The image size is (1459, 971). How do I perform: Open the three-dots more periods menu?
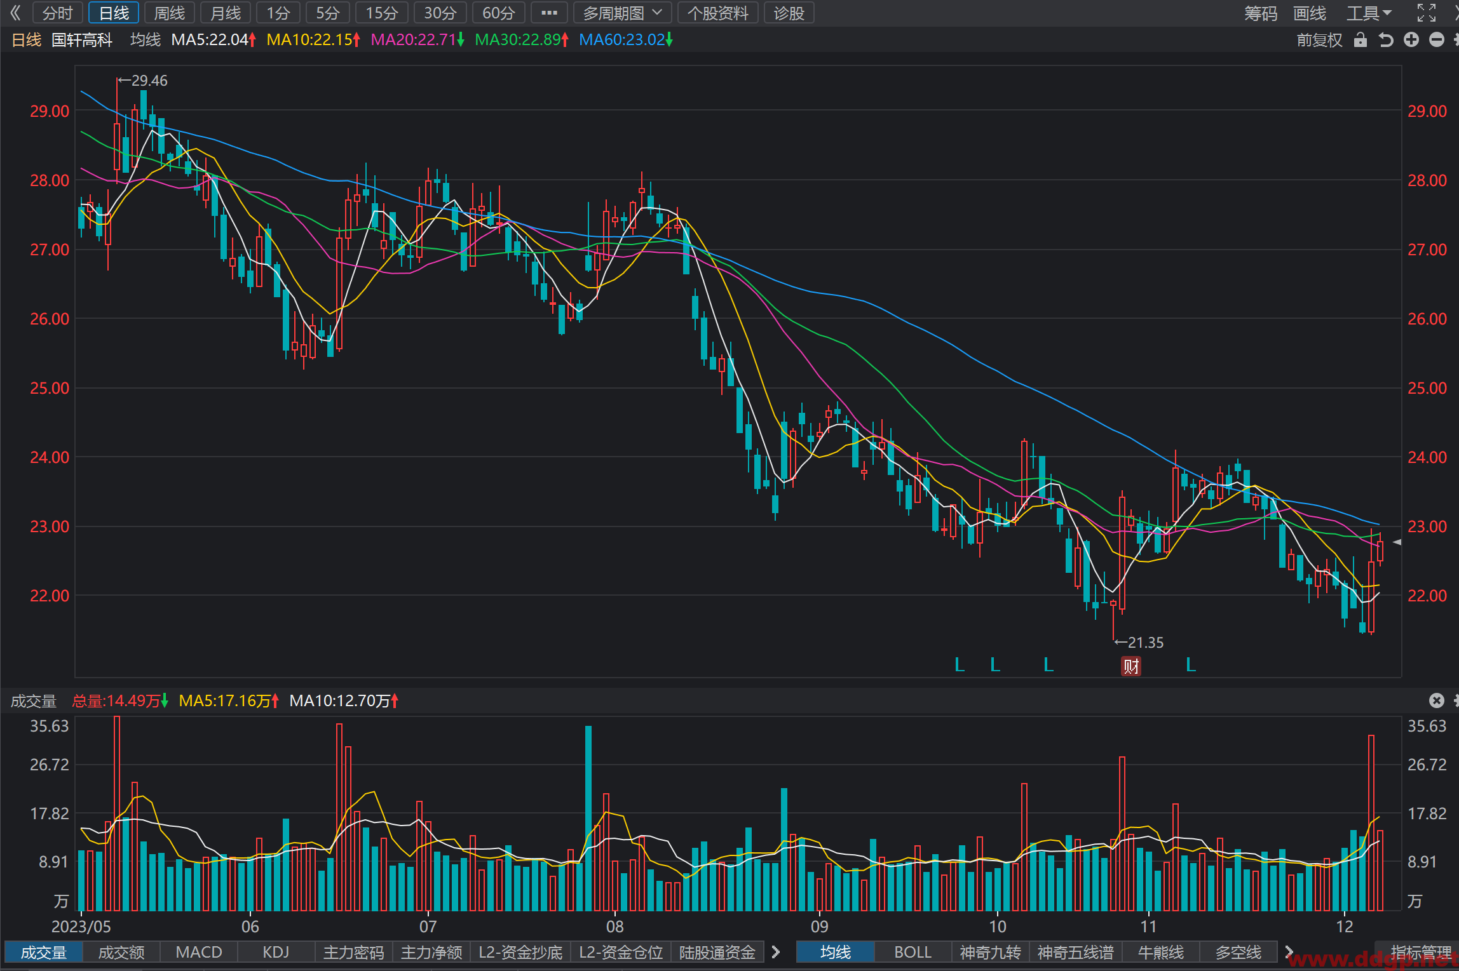click(549, 13)
